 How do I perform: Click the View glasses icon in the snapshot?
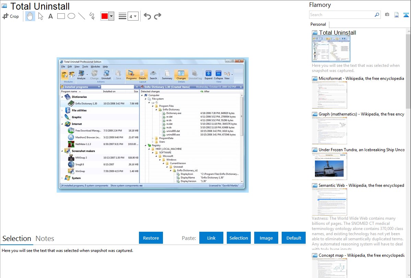click(227, 75)
